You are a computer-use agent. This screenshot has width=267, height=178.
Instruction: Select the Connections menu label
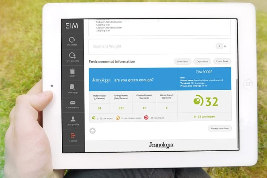[x=73, y=108]
